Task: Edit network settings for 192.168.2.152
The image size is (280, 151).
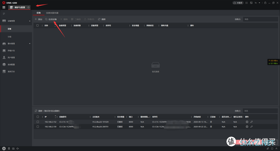Action: tap(247, 122)
